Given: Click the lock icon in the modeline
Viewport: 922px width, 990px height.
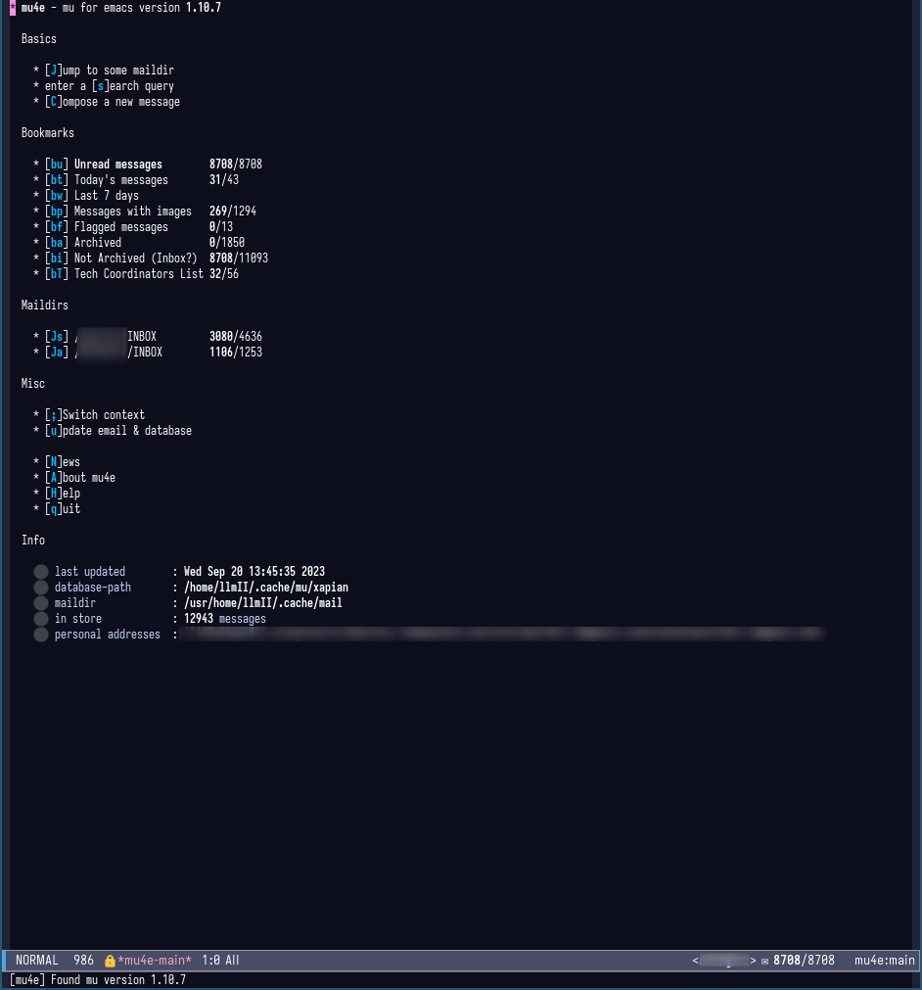Looking at the screenshot, I should tap(109, 960).
